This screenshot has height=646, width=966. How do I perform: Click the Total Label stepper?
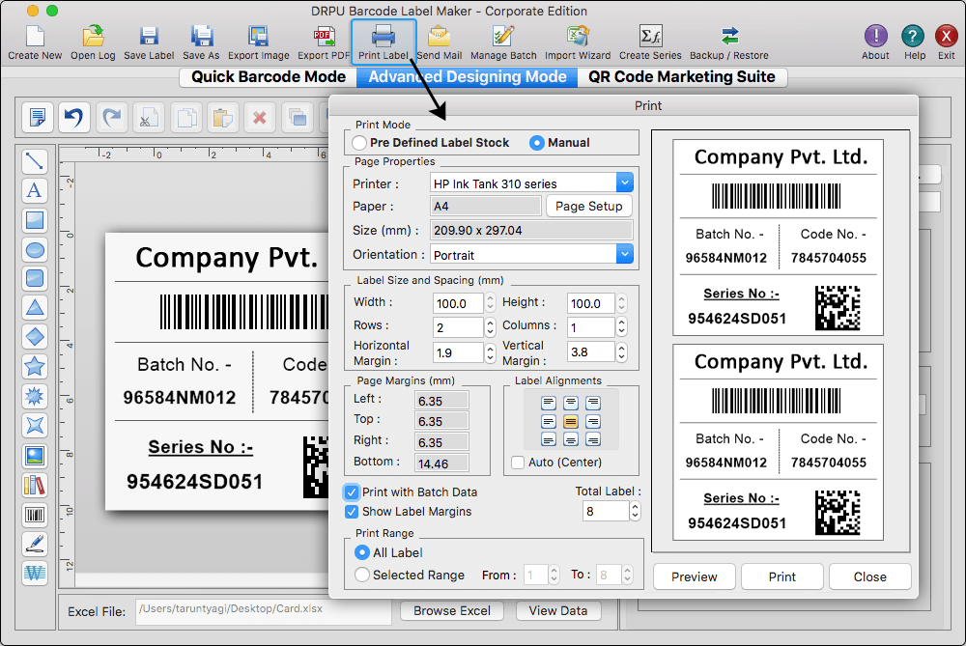point(636,511)
